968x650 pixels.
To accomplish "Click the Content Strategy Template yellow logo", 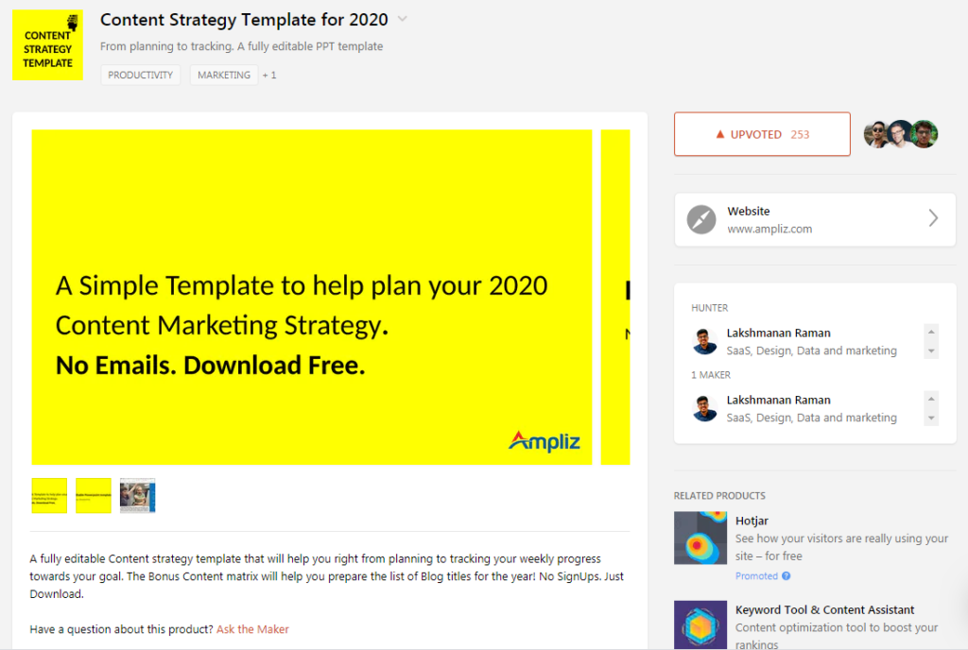I will pos(47,45).
